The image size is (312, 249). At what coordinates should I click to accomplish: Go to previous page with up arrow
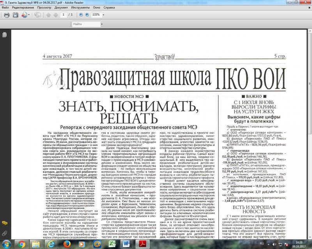48,15
